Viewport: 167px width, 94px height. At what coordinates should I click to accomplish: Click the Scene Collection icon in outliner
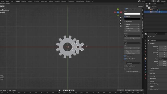point(147,6)
